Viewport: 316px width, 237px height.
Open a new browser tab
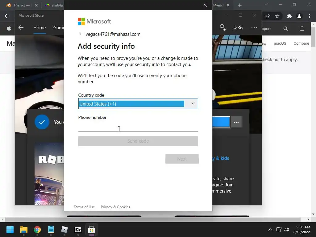pos(239,5)
